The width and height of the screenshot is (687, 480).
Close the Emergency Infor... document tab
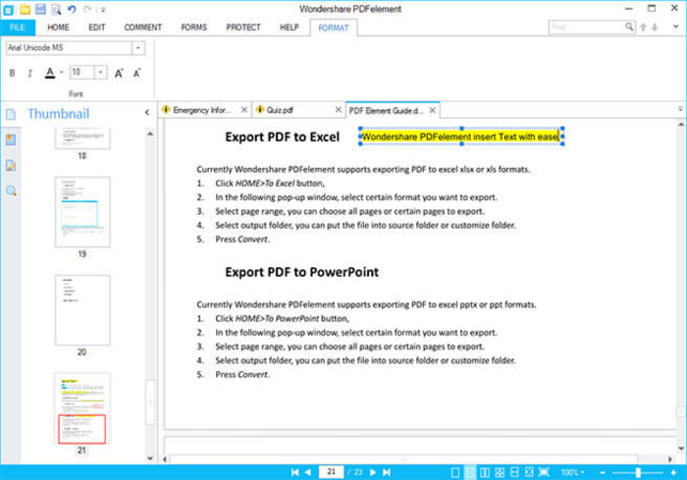click(x=244, y=110)
